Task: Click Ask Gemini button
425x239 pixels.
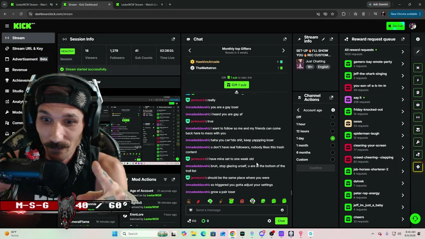Action: click(378, 5)
